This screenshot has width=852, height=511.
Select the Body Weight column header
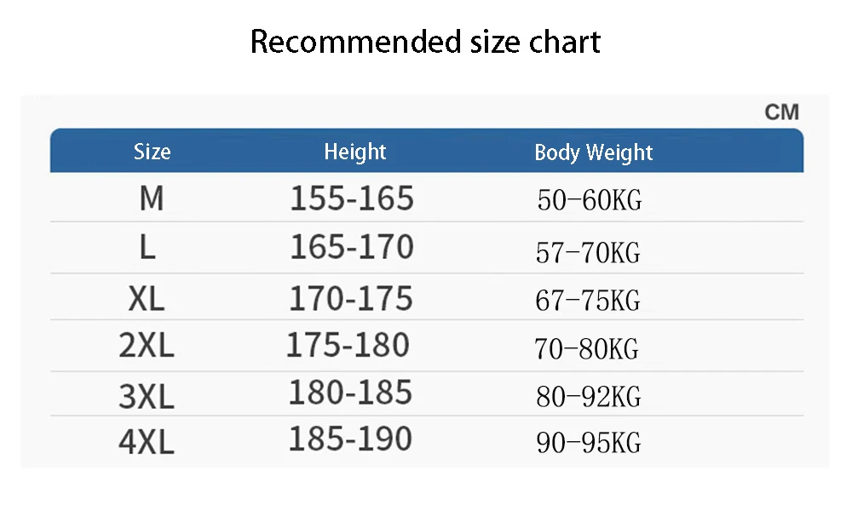pos(593,153)
